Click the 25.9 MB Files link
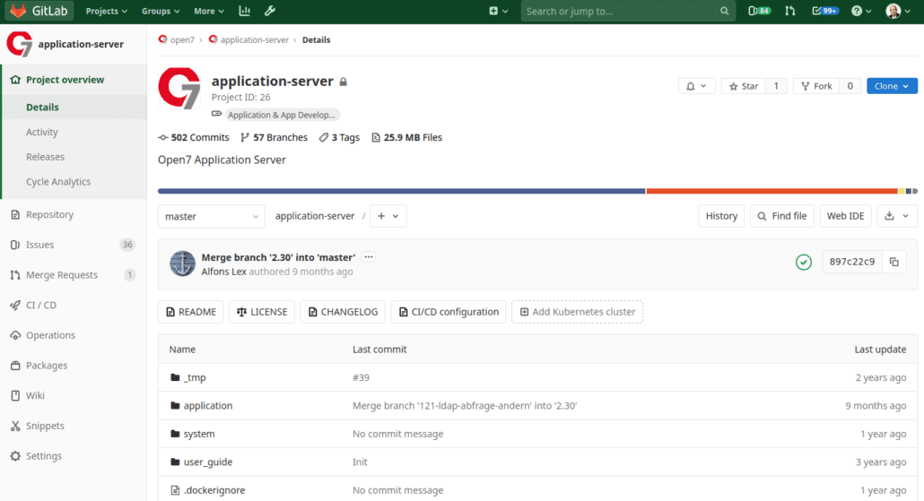The height and width of the screenshot is (501, 924). click(407, 137)
